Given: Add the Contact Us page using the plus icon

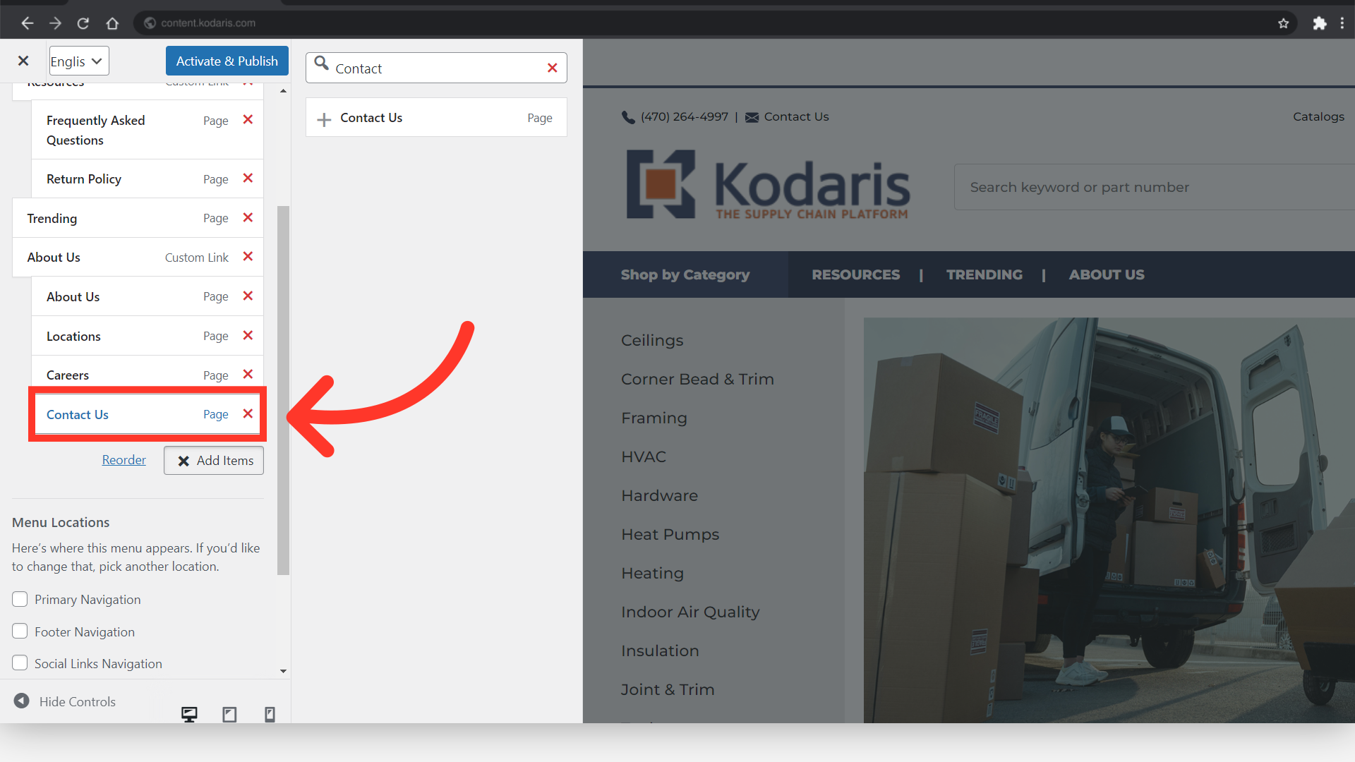Looking at the screenshot, I should (324, 119).
